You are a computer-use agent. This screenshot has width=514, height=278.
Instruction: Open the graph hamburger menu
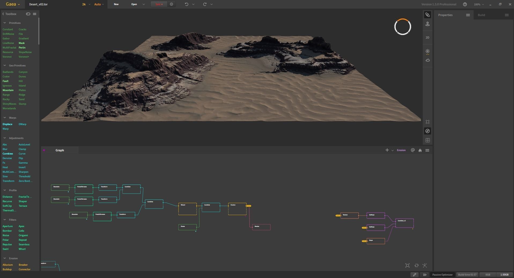coord(427,150)
